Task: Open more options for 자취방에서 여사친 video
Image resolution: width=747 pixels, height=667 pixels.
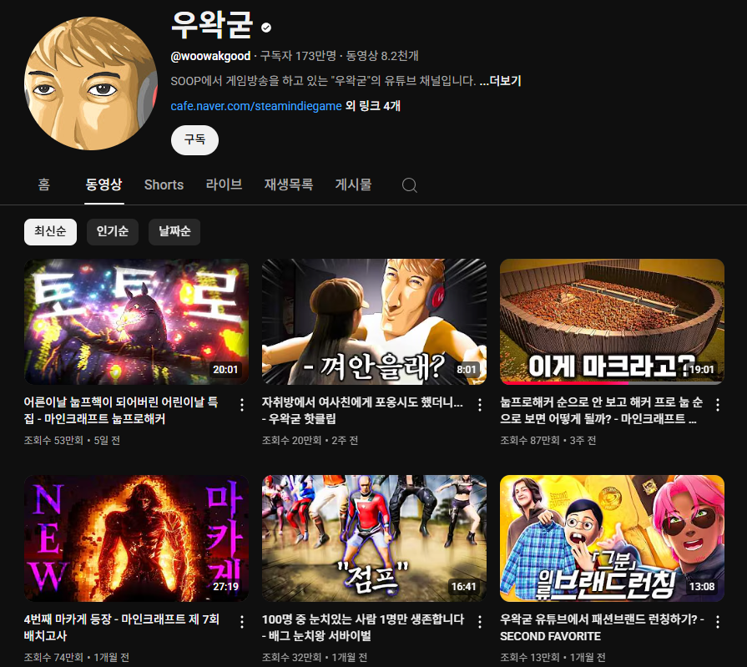Action: click(x=480, y=405)
